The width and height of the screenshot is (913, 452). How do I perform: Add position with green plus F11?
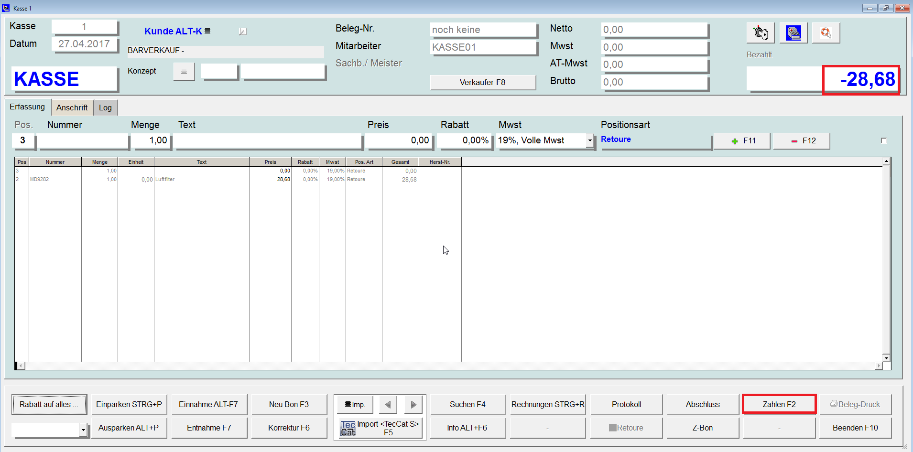[x=742, y=141]
